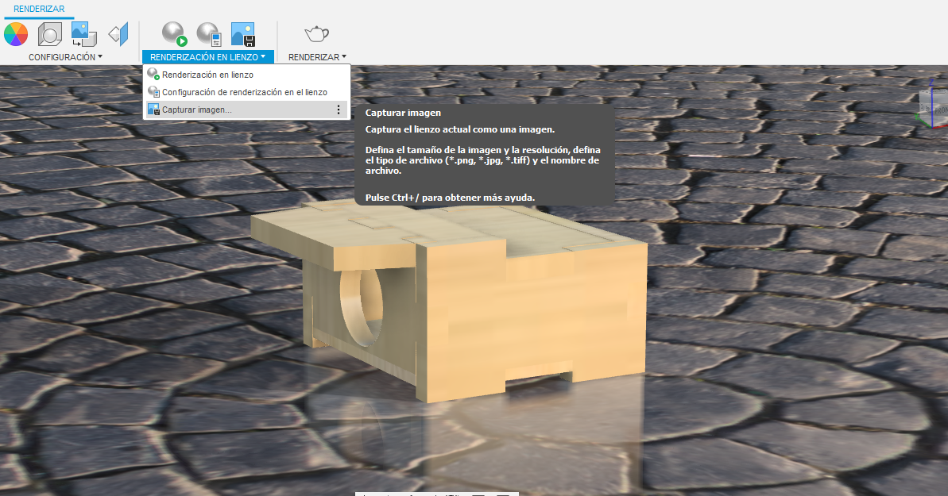948x496 pixels.
Task: Select 'Renderización en lienzo' menu entry
Action: [x=246, y=75]
